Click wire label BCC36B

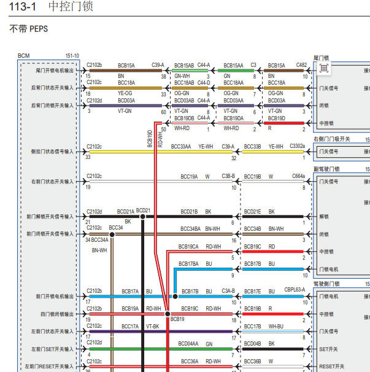(252, 362)
